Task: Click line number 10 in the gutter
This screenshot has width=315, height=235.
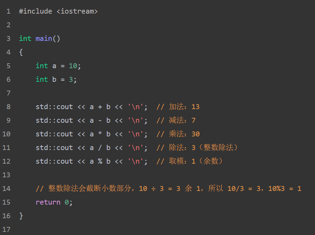Action: click(6, 134)
